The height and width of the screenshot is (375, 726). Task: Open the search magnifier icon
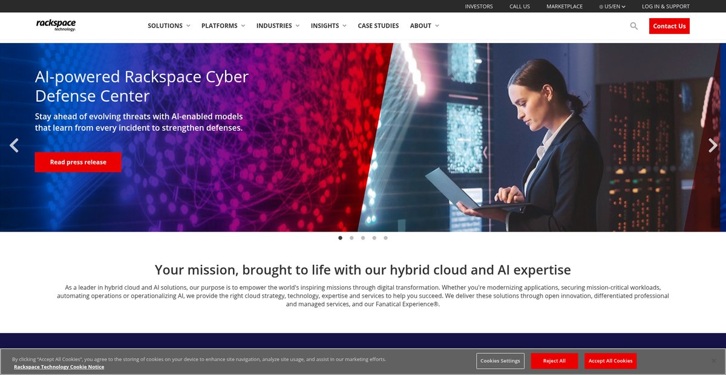pos(634,26)
